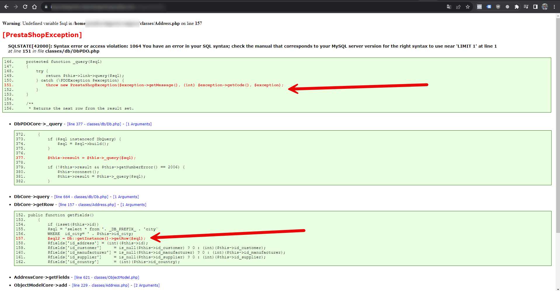This screenshot has width=560, height=291.
Task: Share this page using the share icon
Action: (458, 7)
